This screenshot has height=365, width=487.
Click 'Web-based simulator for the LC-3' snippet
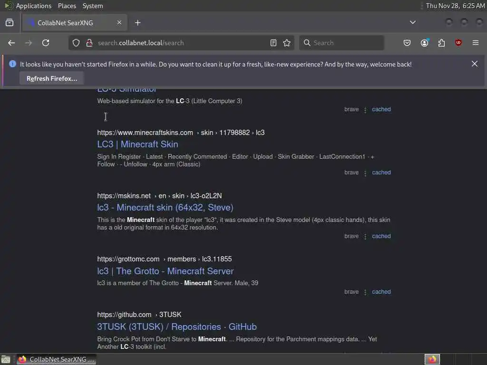click(x=170, y=101)
